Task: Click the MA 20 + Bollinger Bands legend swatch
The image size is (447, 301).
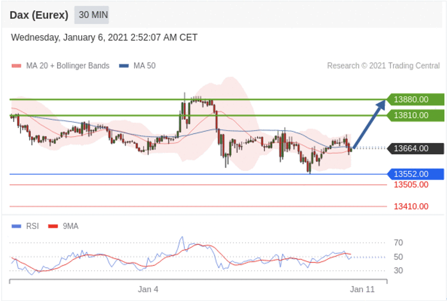Action: (x=16, y=66)
